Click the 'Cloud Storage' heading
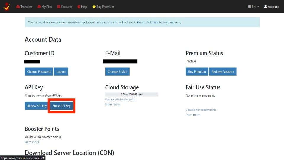Screen dimensions: 284x160 [122, 87]
